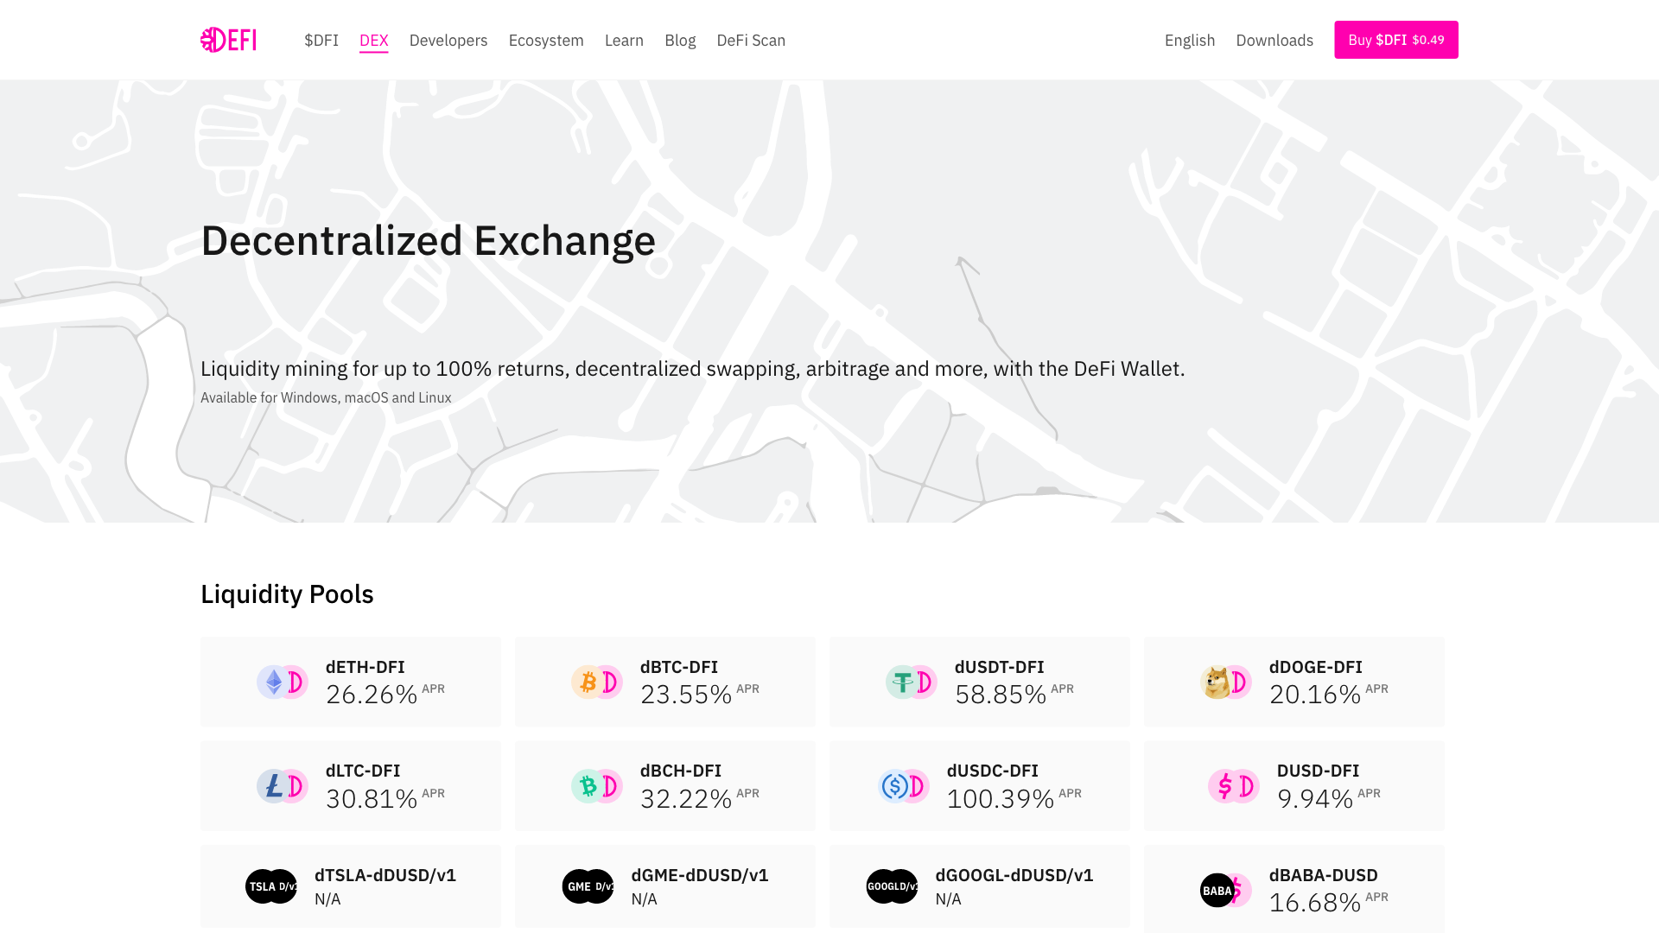1659x933 pixels.
Task: Open the English language selector
Action: coord(1190,41)
